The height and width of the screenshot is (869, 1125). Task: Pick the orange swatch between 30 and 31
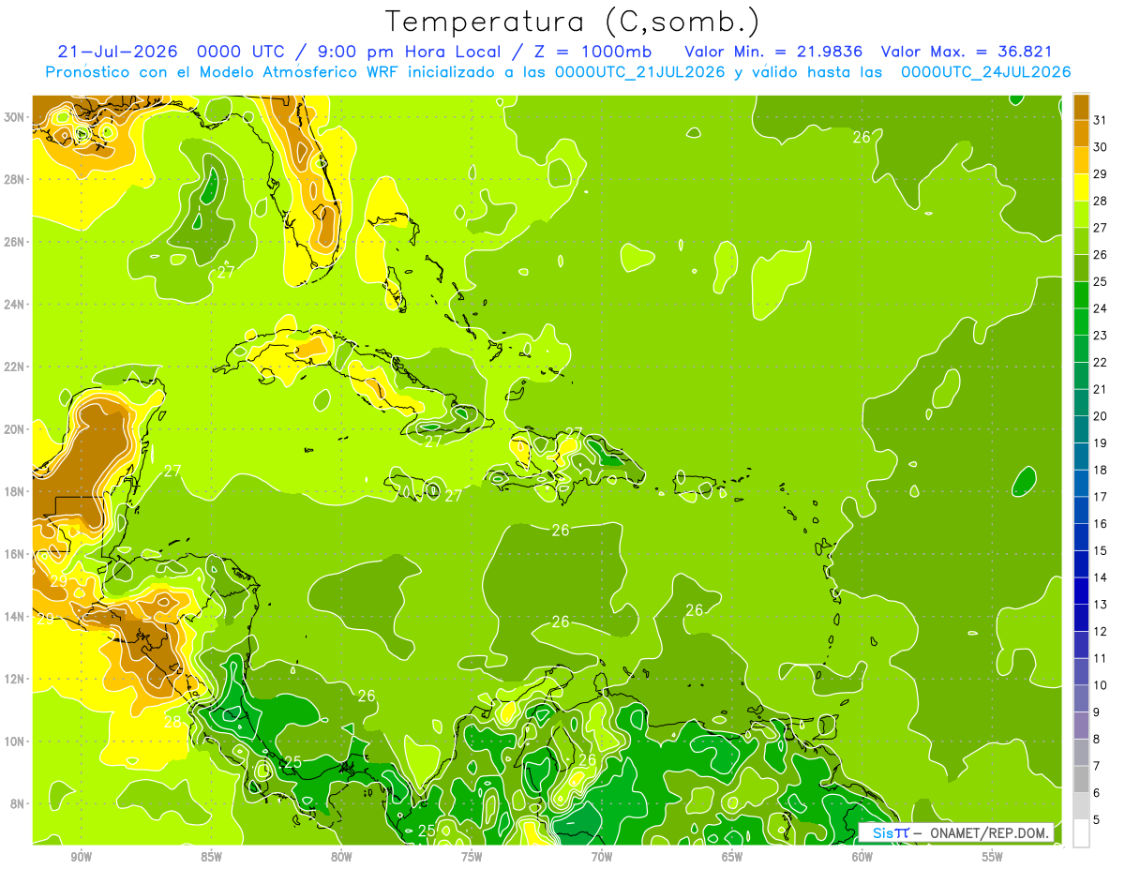pos(1081,133)
